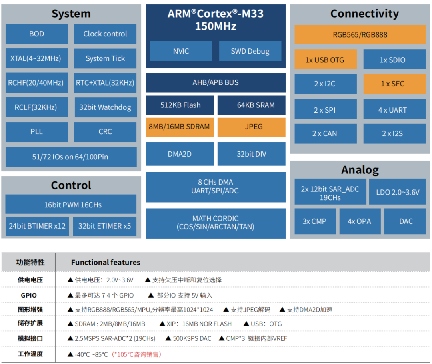Select the AHB/APB BUS block
432x364 pixels.
(x=216, y=83)
